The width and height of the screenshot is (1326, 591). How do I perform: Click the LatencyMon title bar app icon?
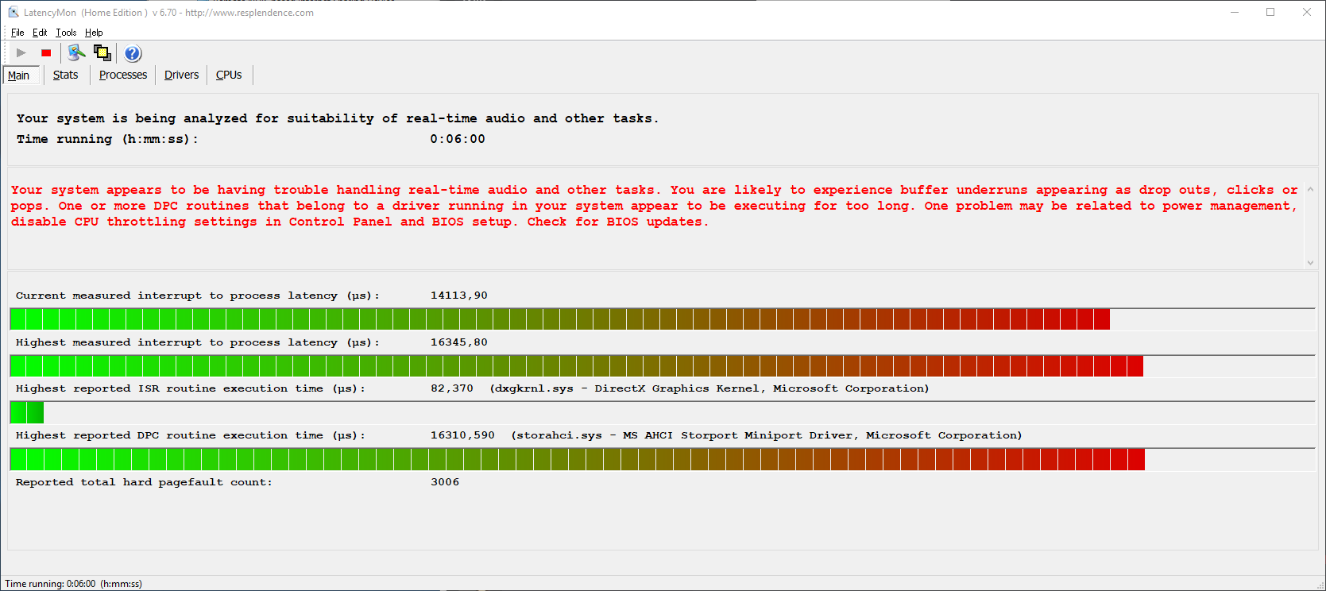click(x=13, y=13)
